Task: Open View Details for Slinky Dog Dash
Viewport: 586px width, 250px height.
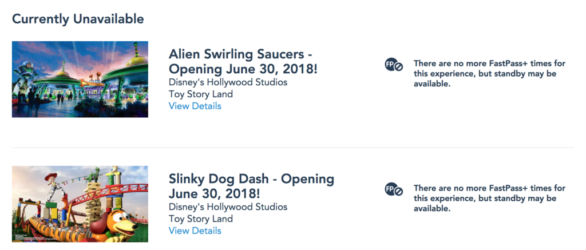Action: (195, 231)
